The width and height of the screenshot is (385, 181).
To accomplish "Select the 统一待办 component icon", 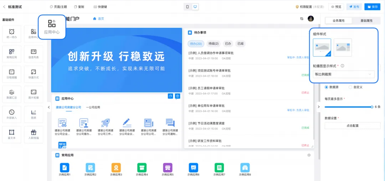I will click(x=12, y=33).
